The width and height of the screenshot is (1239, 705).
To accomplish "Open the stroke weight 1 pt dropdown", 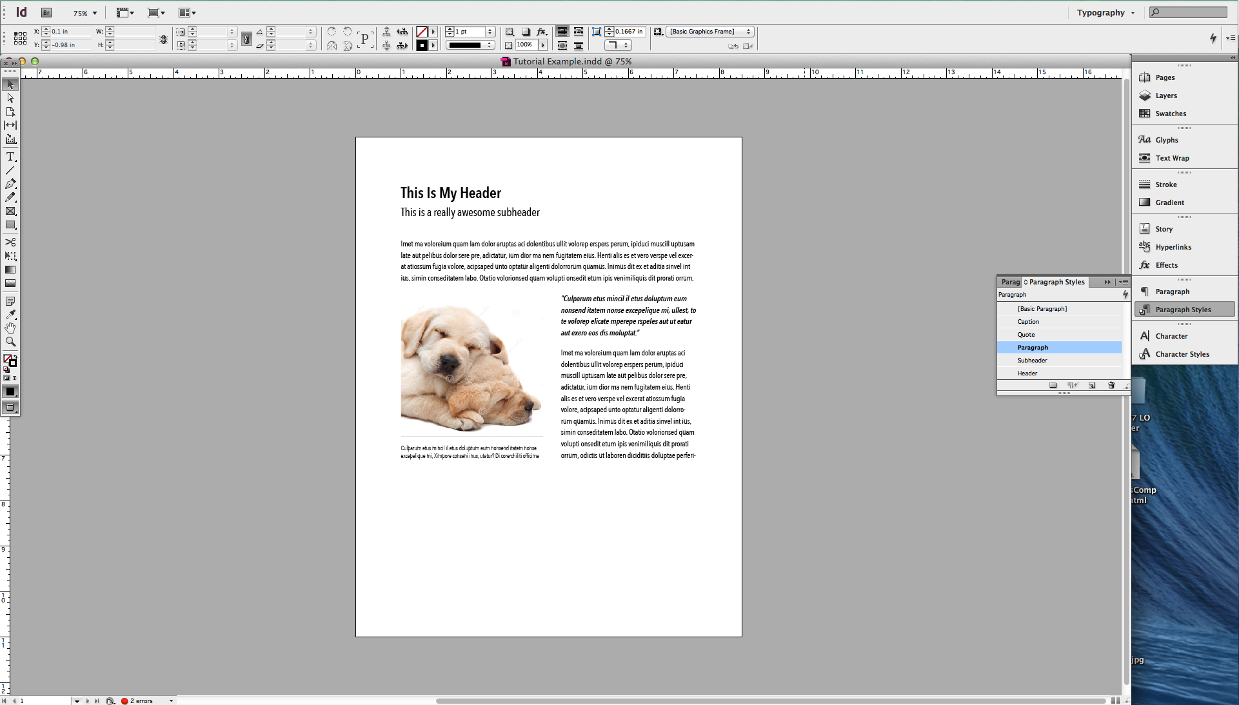I will pos(490,32).
